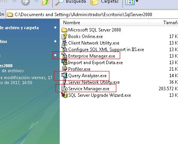Viewport: 178px width, 144px height.
Task: Click the Client Network Utility.exe icon
Action: pyautogui.click(x=64, y=43)
